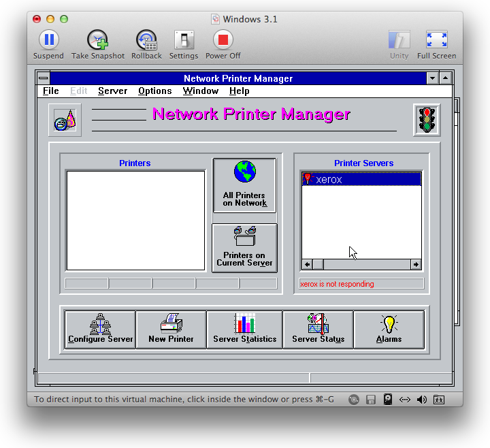
Task: Click the xerox server alert icon
Action: (x=308, y=178)
